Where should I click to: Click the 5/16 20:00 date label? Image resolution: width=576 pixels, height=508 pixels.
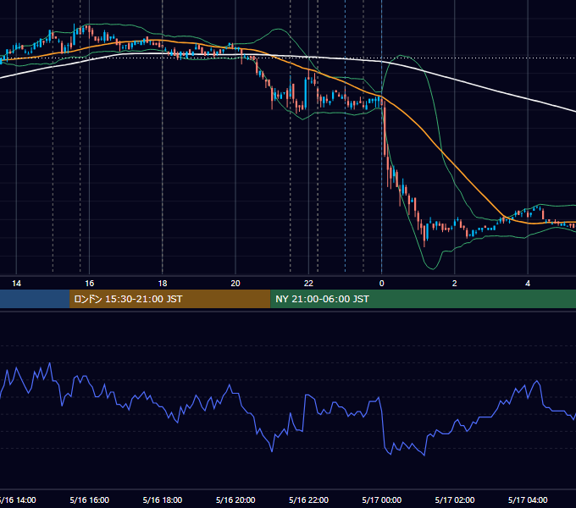pyautogui.click(x=235, y=500)
